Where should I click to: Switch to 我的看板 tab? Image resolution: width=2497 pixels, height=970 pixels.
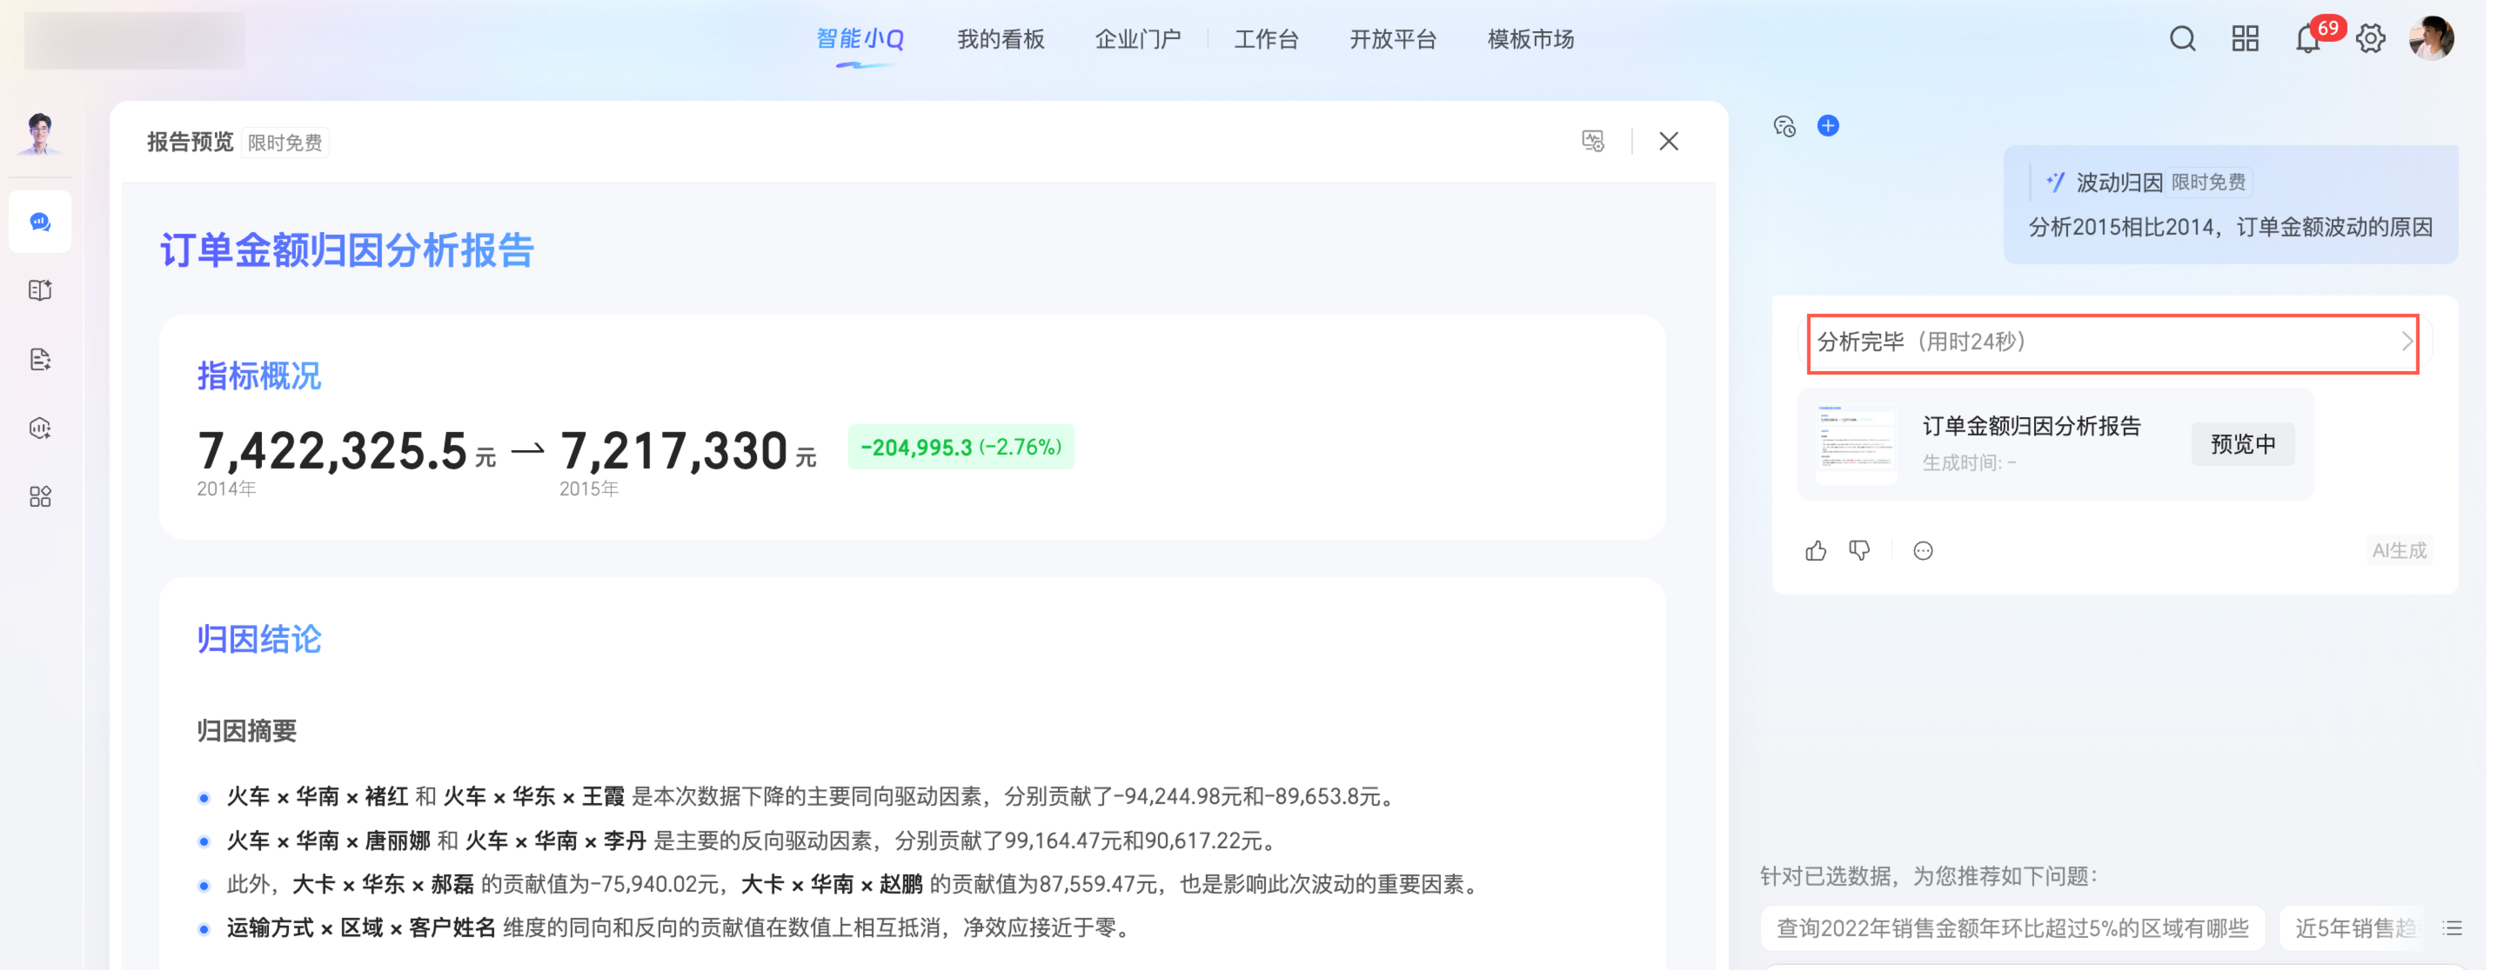point(1001,40)
